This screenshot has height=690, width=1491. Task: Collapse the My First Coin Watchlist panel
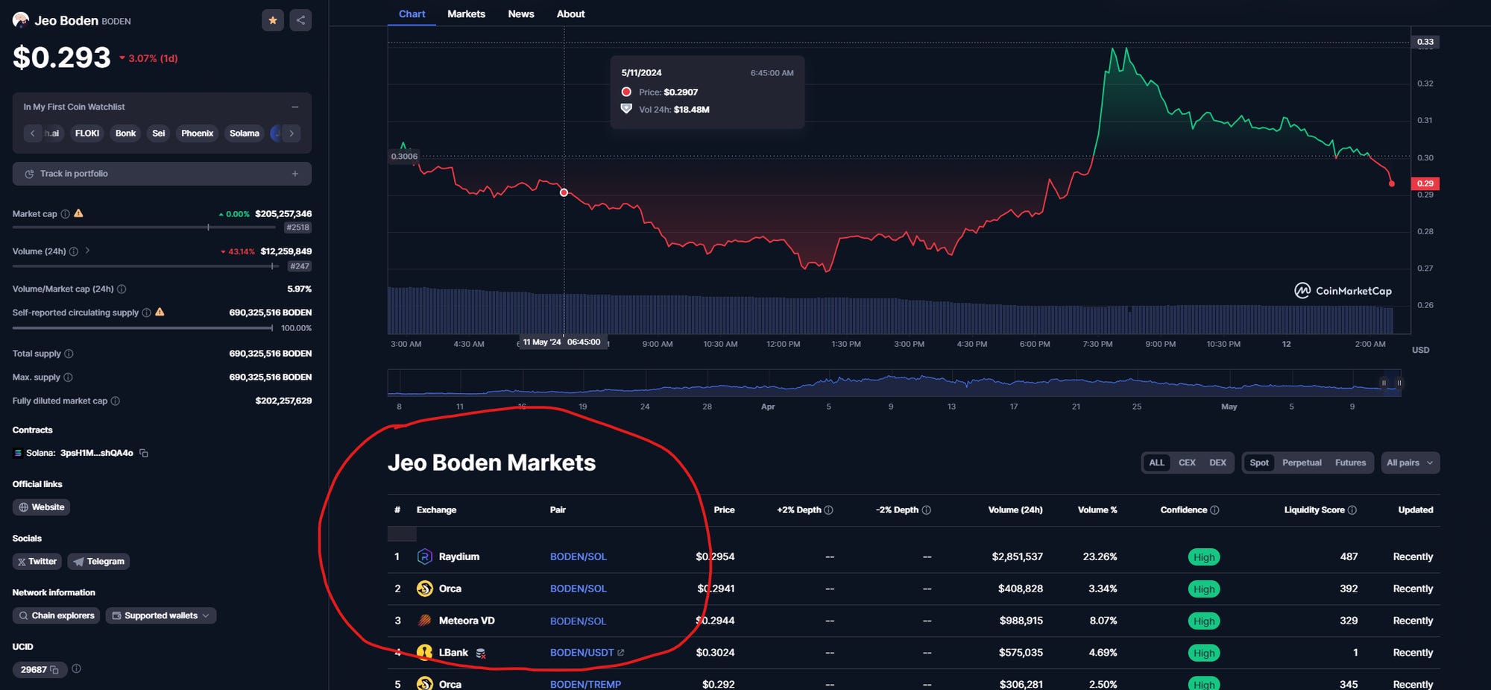coord(295,107)
